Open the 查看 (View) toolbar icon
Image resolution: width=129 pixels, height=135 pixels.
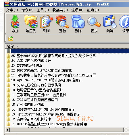pyautogui.click(x=62, y=22)
